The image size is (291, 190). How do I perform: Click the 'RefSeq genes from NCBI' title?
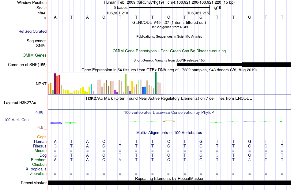point(169,27)
